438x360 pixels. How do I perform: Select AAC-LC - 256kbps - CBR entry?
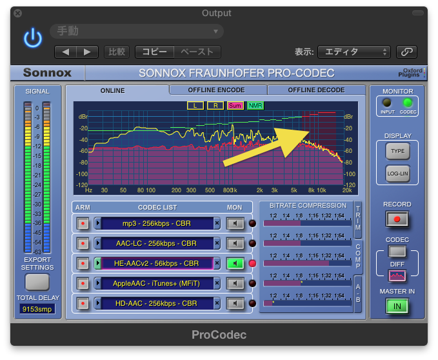[x=157, y=243]
